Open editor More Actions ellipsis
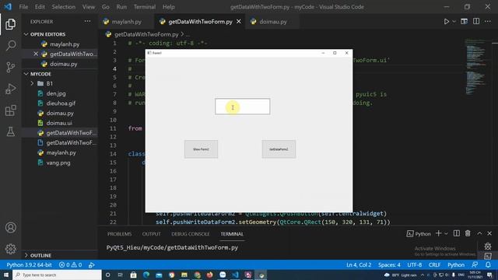Viewport: 498px width, 280px height. coord(488,22)
